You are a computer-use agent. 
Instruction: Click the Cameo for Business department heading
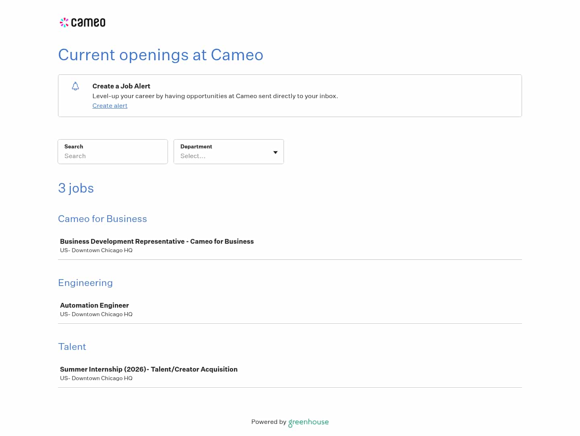[102, 219]
